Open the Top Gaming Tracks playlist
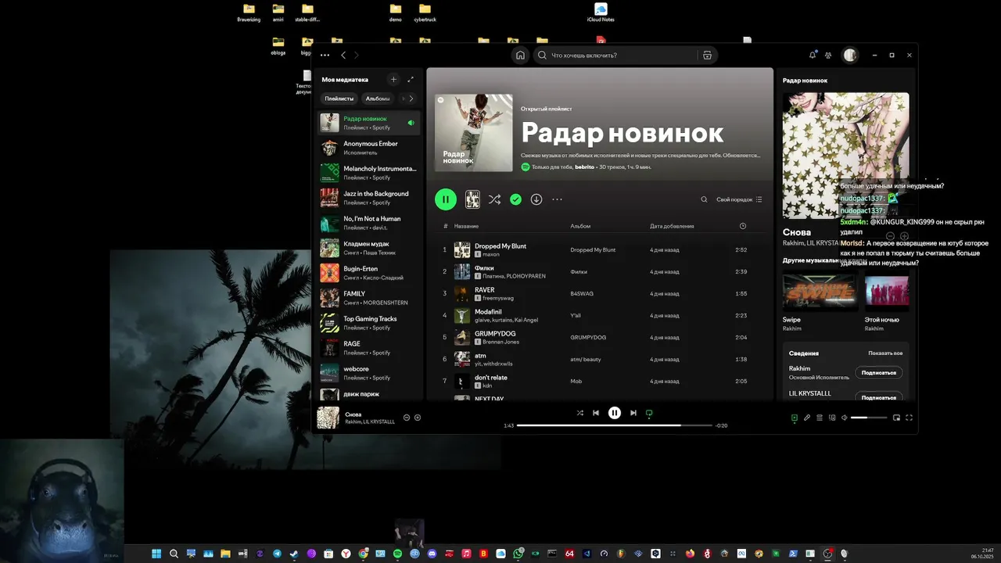The width and height of the screenshot is (1001, 563). tap(369, 323)
